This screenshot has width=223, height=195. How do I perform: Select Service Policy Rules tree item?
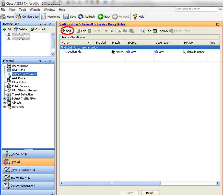pos(24,74)
